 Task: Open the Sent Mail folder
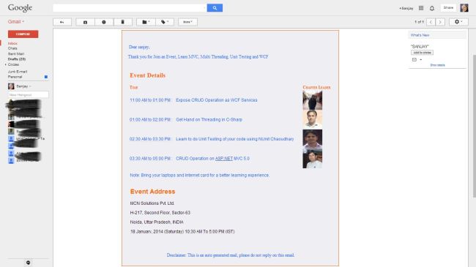16,53
